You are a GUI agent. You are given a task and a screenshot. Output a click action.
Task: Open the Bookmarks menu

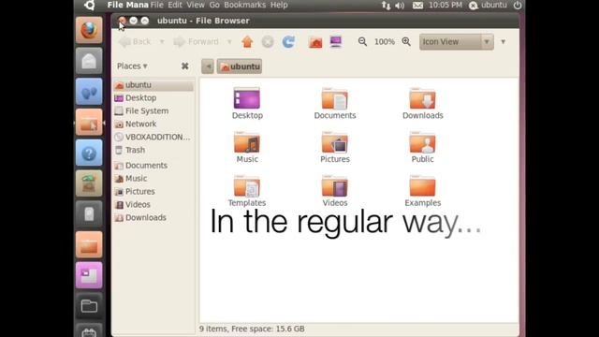coord(245,5)
